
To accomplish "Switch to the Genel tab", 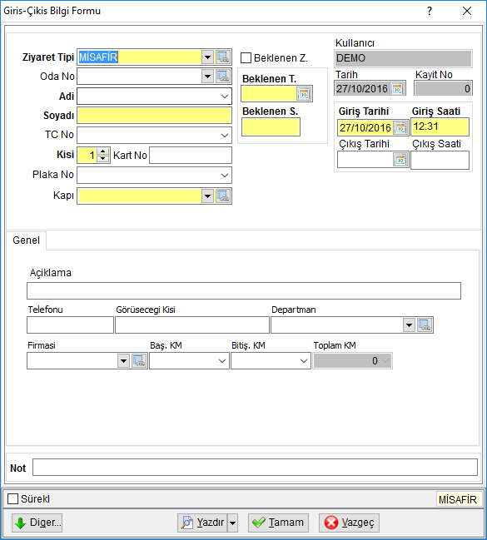I will tap(26, 240).
